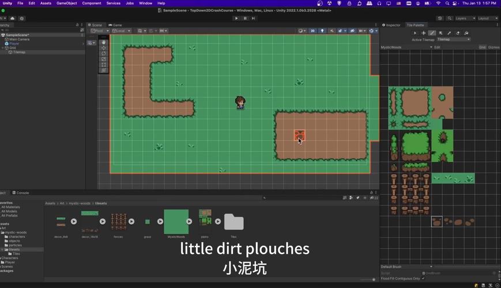
Task: Select Main Camera in the Hierarchy
Action: coord(19,39)
